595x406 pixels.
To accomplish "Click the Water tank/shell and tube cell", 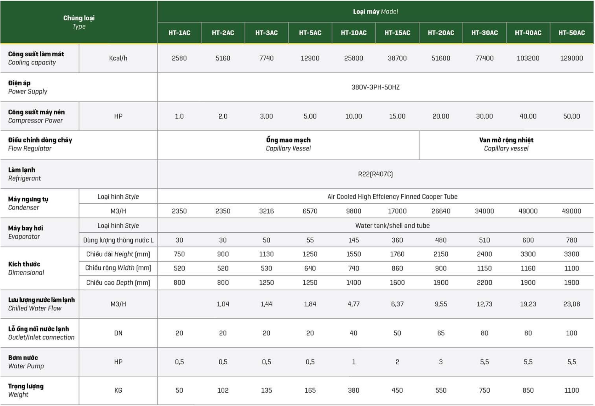I will click(392, 226).
